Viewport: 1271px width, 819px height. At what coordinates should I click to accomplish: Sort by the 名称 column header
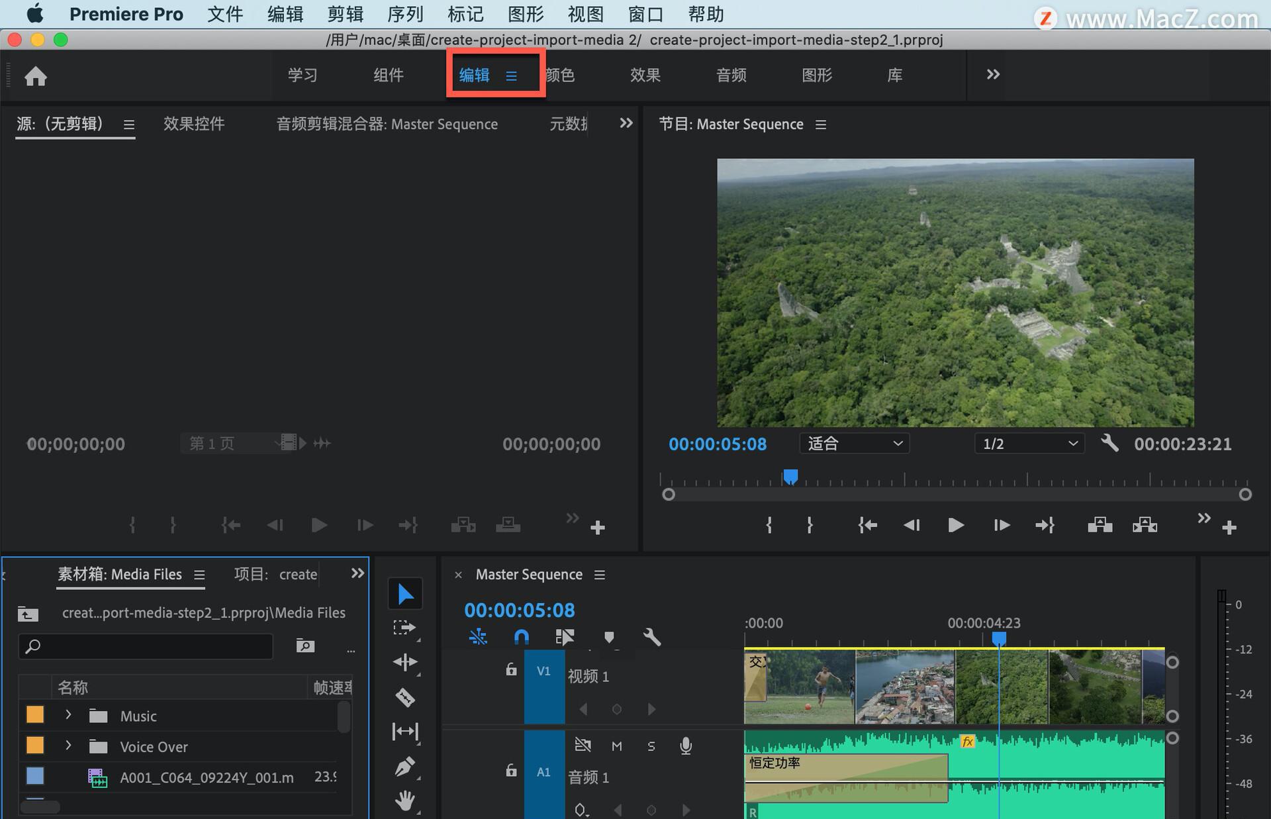pos(73,687)
